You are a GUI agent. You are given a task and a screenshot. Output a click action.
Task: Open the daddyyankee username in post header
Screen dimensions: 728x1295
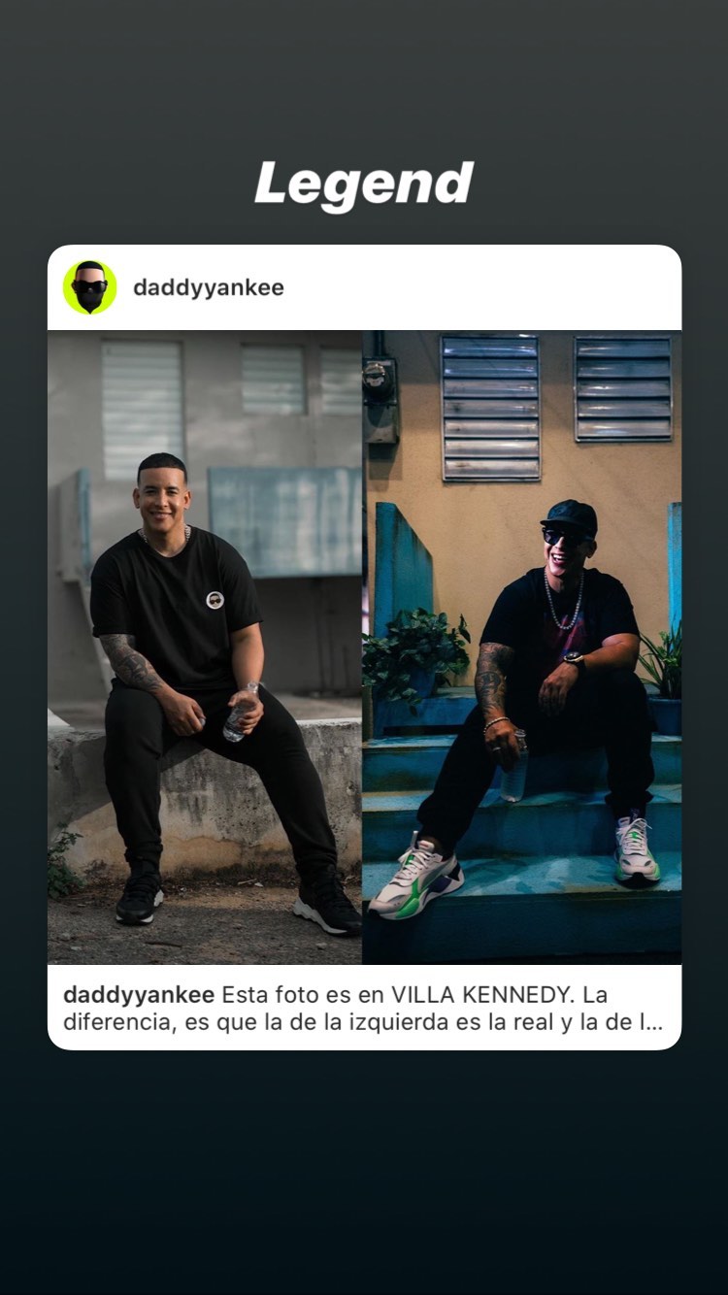coord(209,287)
